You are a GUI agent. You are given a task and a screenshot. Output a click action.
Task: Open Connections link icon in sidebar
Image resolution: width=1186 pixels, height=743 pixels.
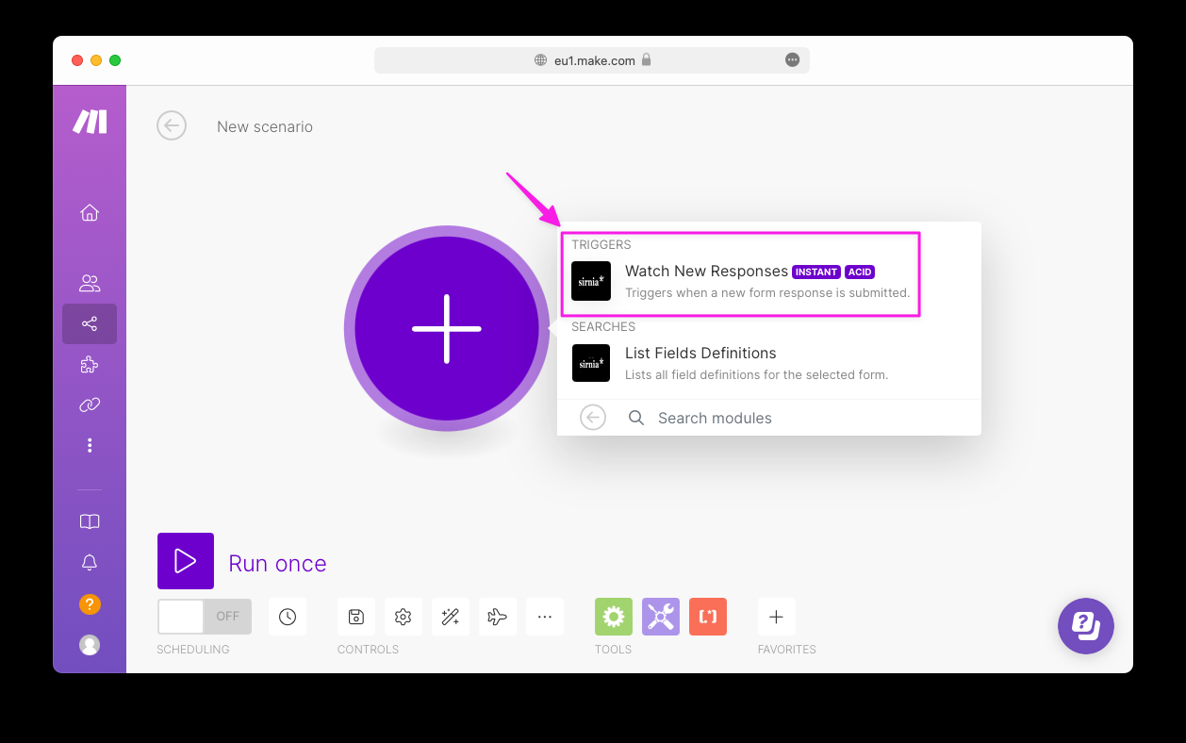pos(90,405)
